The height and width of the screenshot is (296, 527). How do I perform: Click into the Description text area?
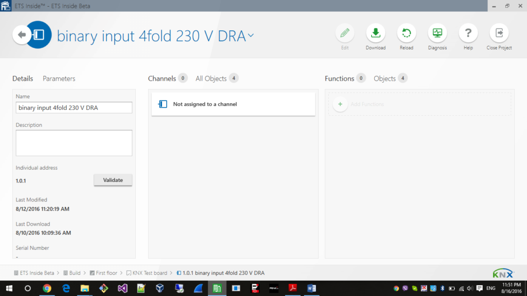(74, 143)
